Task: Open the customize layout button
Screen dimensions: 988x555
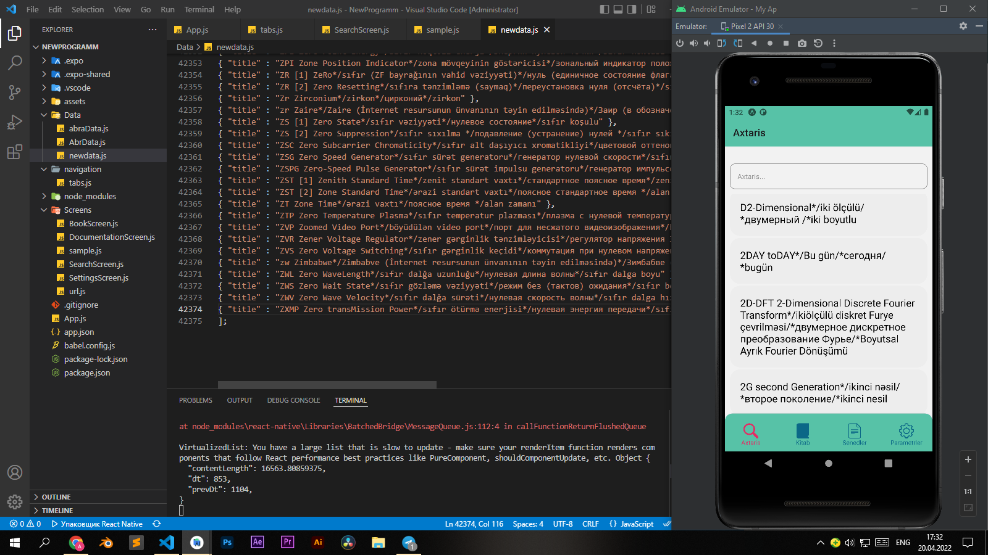Action: 651,9
